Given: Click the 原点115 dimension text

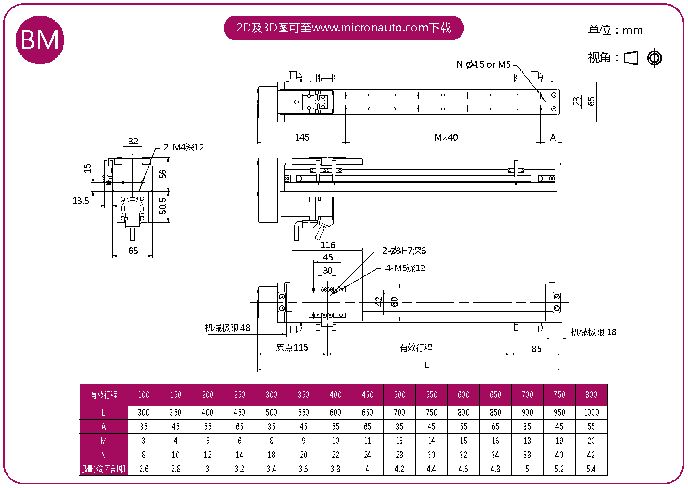Looking at the screenshot, I should coord(292,348).
